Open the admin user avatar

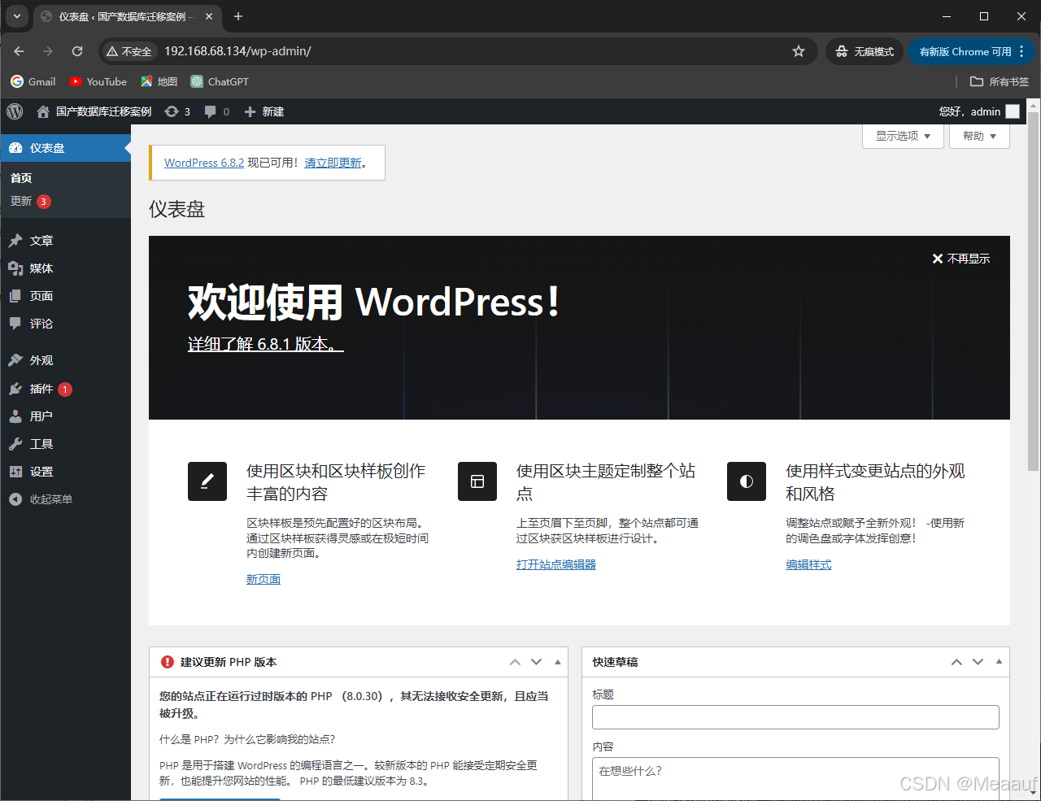point(1013,111)
